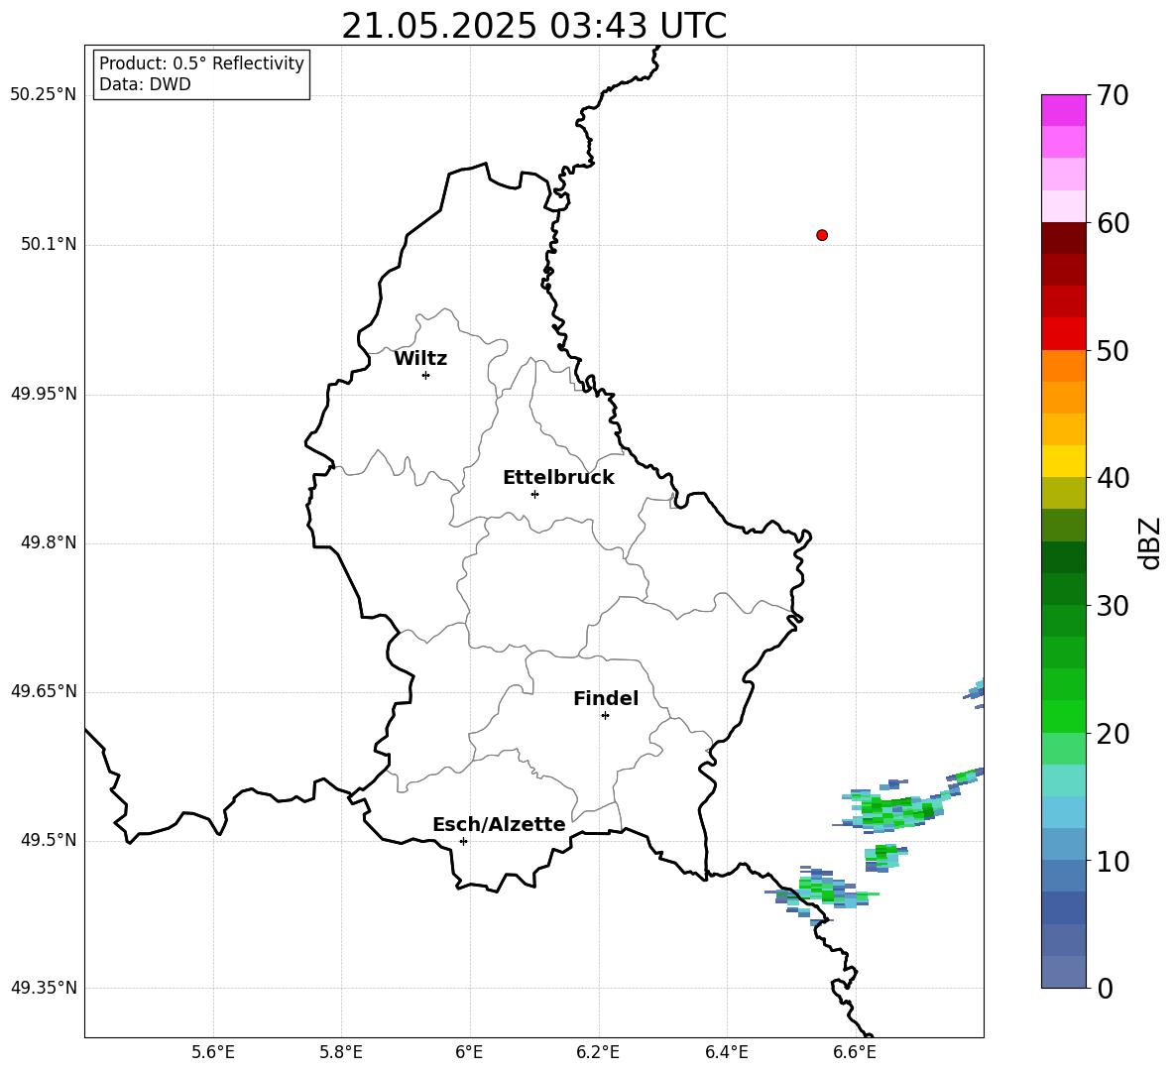Click the Findel station cross marker

pyautogui.click(x=605, y=716)
